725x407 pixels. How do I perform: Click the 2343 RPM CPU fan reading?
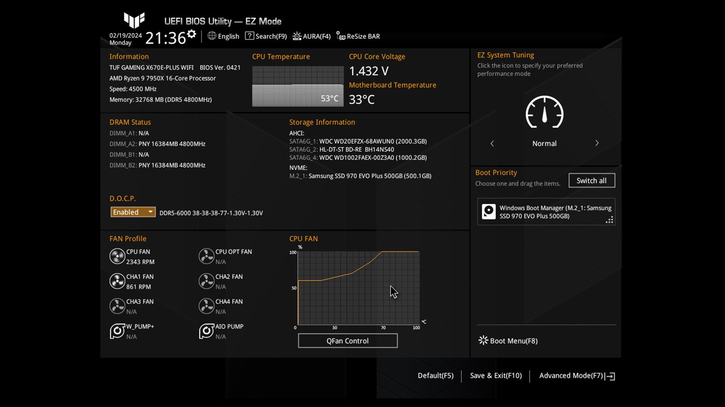pos(140,262)
